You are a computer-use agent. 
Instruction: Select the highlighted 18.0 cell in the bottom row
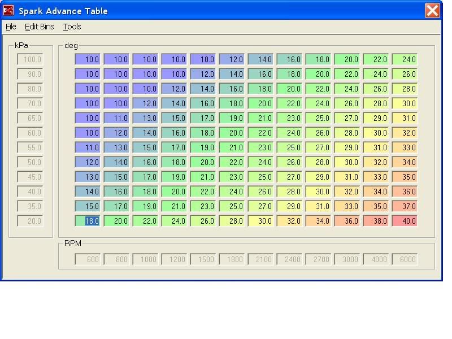[x=88, y=221]
